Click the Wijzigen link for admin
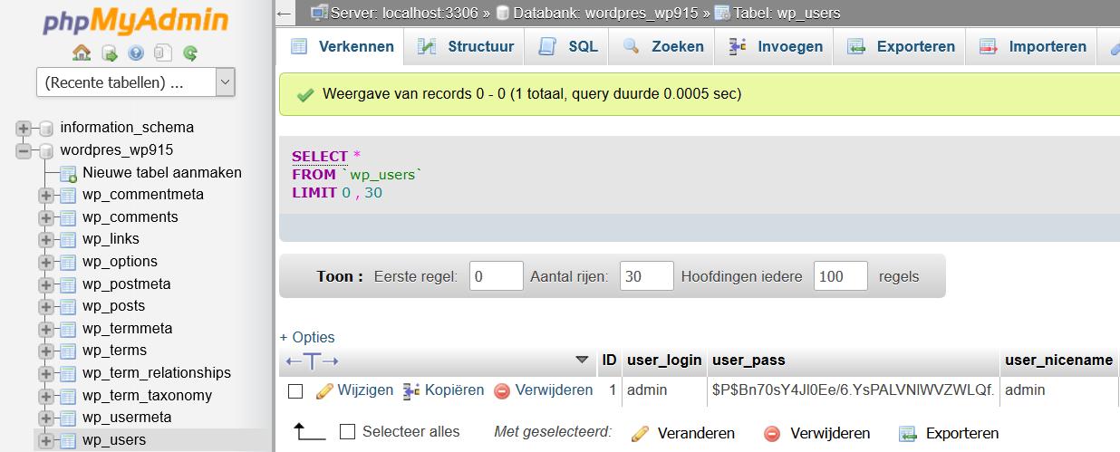The height and width of the screenshot is (452, 1120). click(365, 390)
